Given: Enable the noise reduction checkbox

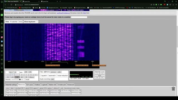Looking at the screenshot, I should click(x=57, y=76).
